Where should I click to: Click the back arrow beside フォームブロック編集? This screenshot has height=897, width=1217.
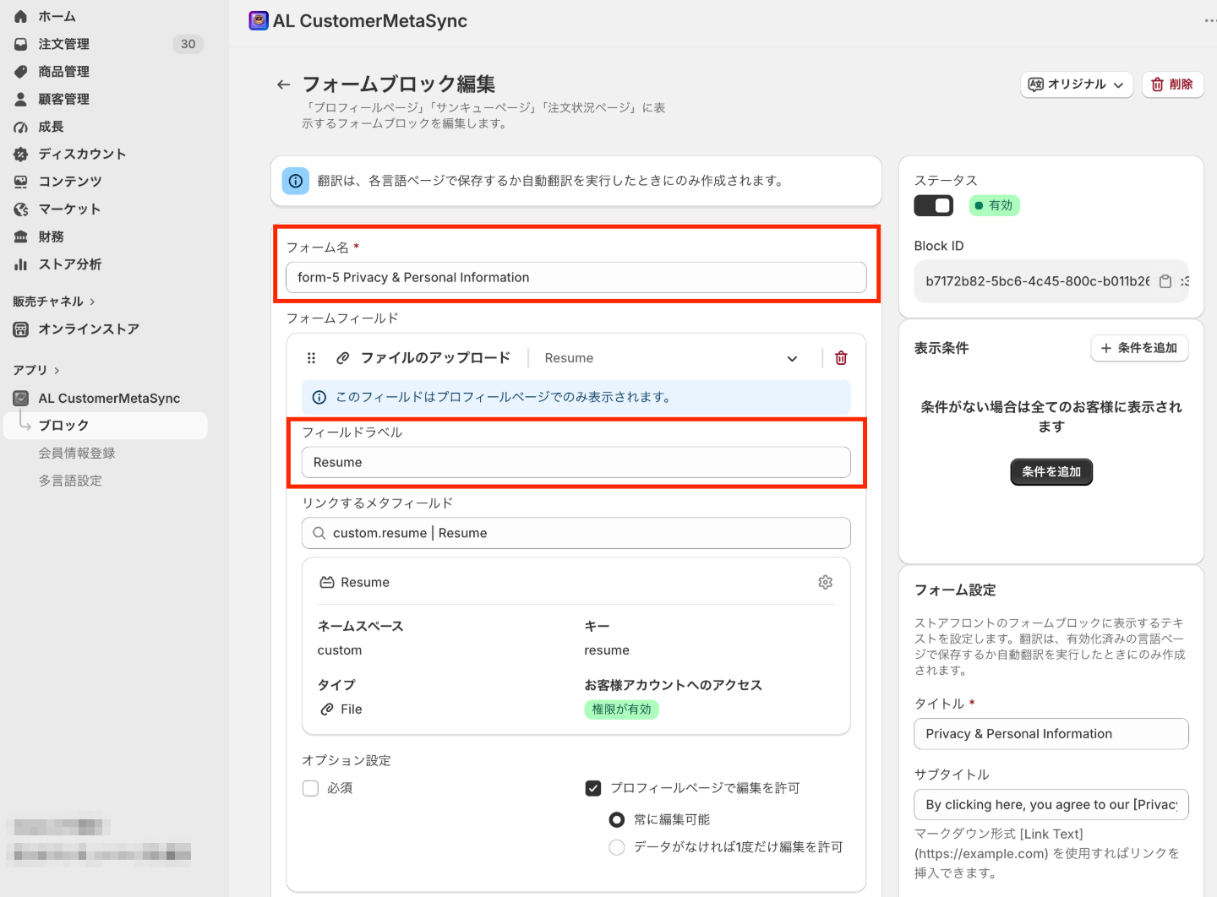tap(283, 84)
